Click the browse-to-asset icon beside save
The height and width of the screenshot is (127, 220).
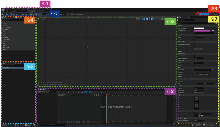(x=6, y=14)
